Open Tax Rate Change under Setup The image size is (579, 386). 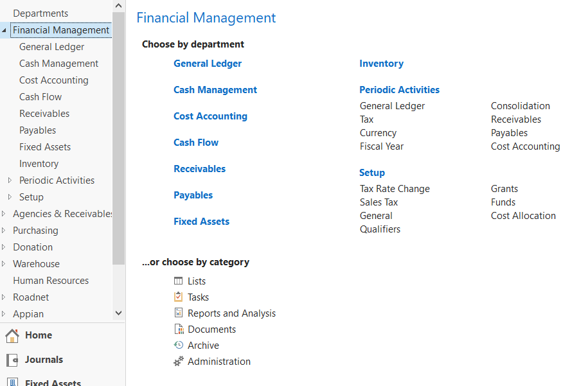tap(395, 189)
